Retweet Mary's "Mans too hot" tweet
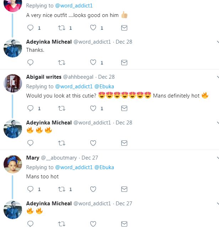This screenshot has width=219, height=228. [62, 189]
